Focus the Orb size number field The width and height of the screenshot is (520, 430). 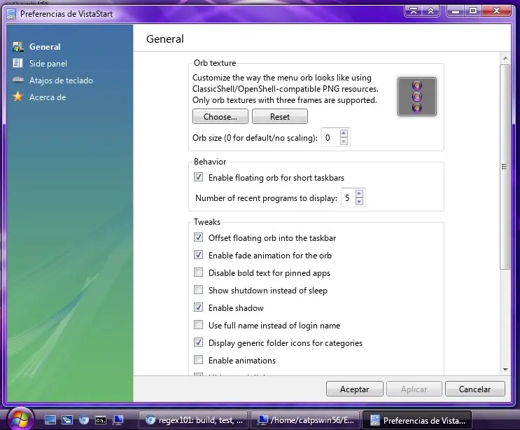pyautogui.click(x=331, y=138)
